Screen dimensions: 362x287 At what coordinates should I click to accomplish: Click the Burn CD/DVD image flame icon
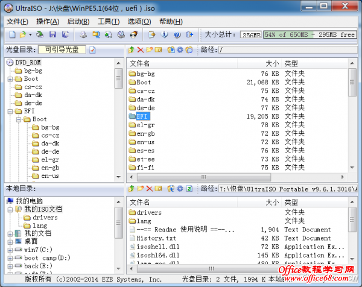coord(134,34)
